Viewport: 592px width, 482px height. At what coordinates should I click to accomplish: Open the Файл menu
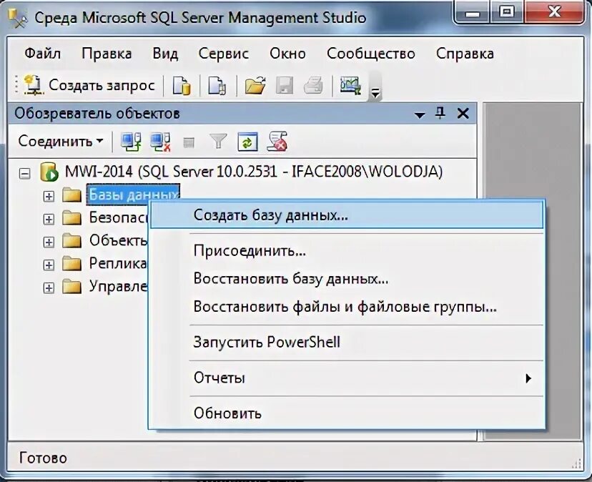(x=42, y=53)
